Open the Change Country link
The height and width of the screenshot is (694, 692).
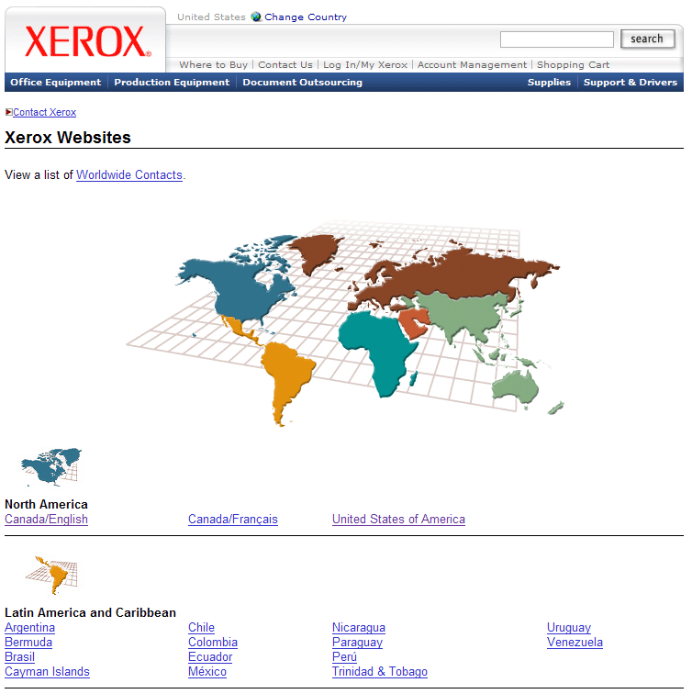tap(306, 17)
